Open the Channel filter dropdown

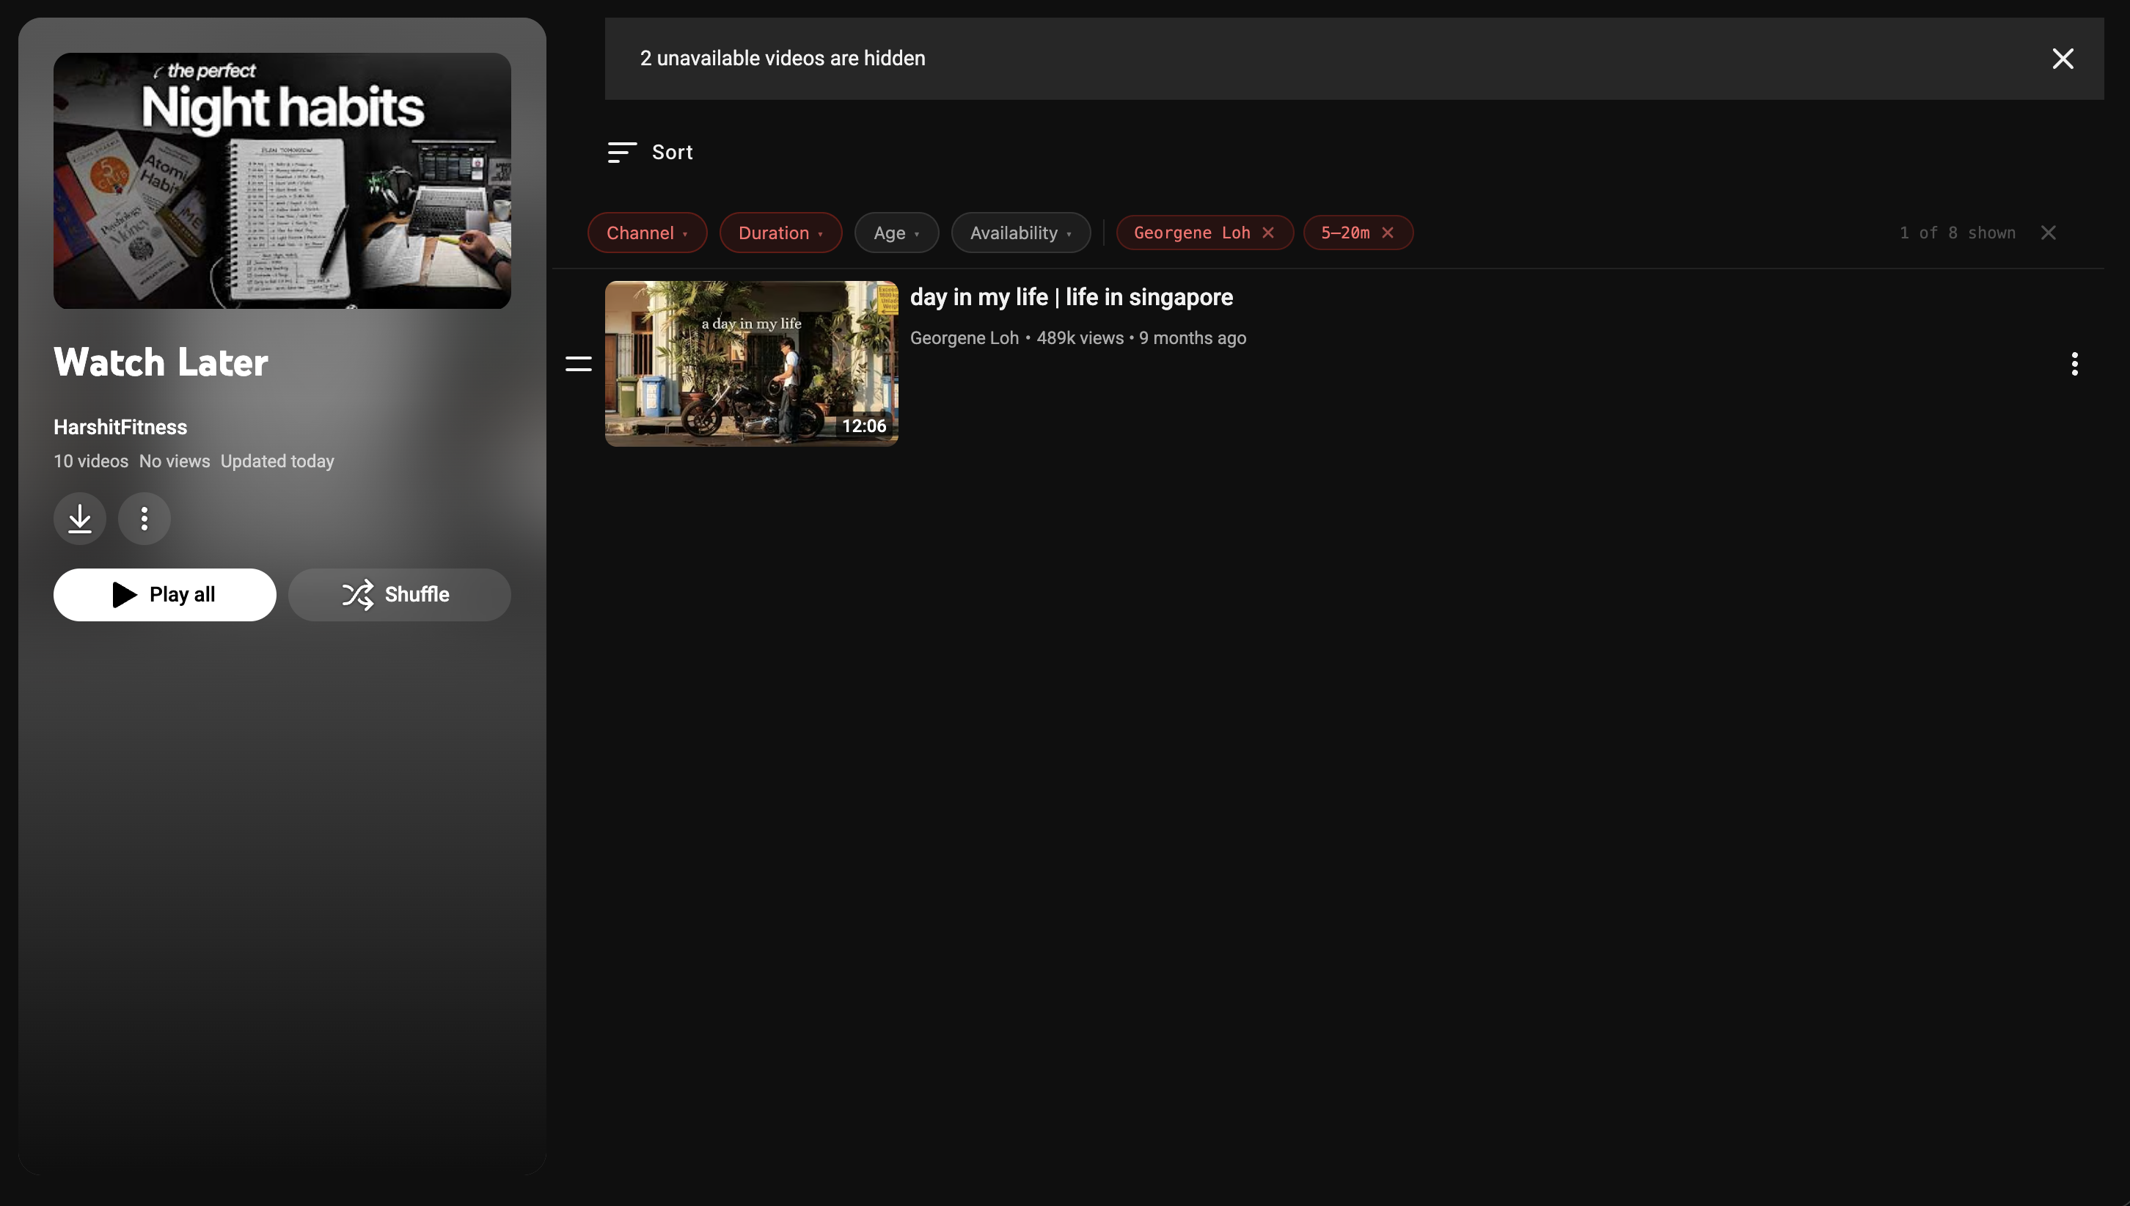[647, 233]
